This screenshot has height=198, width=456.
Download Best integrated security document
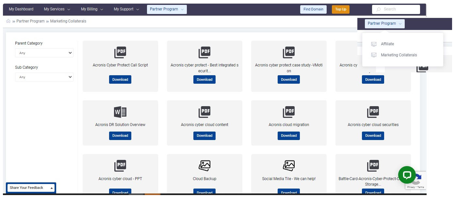click(x=204, y=79)
